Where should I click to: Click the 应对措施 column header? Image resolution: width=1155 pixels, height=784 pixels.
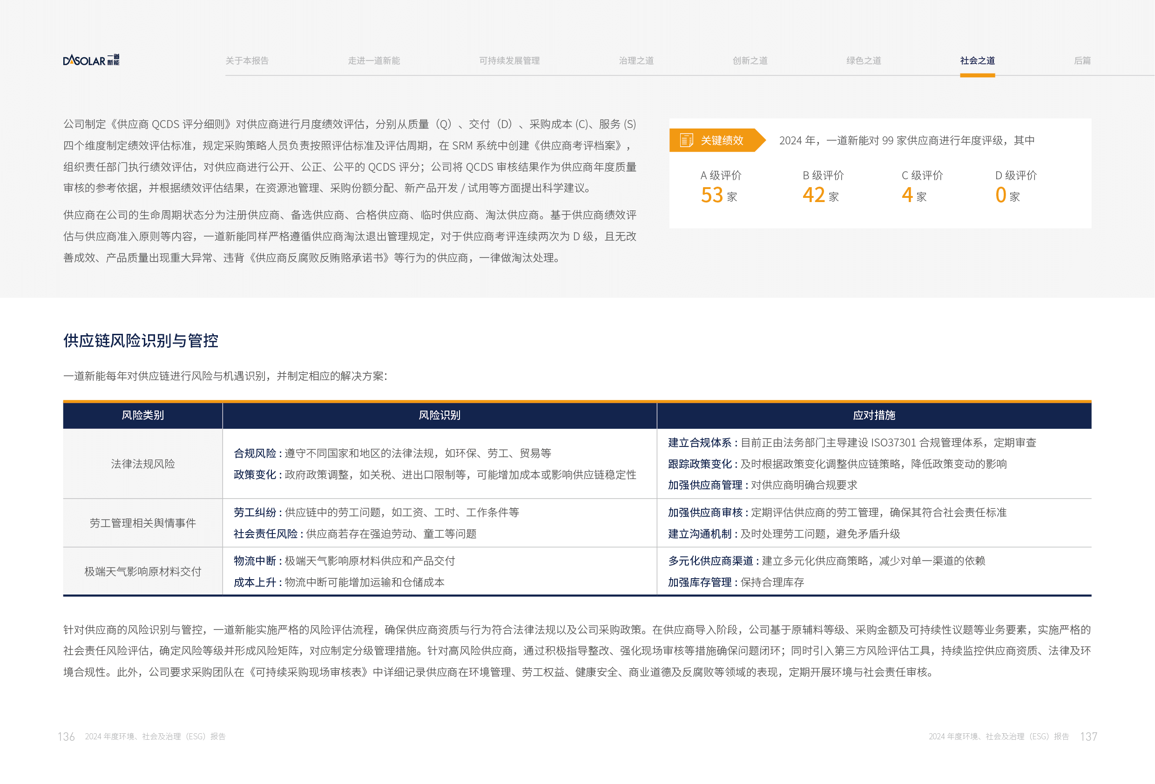point(874,415)
